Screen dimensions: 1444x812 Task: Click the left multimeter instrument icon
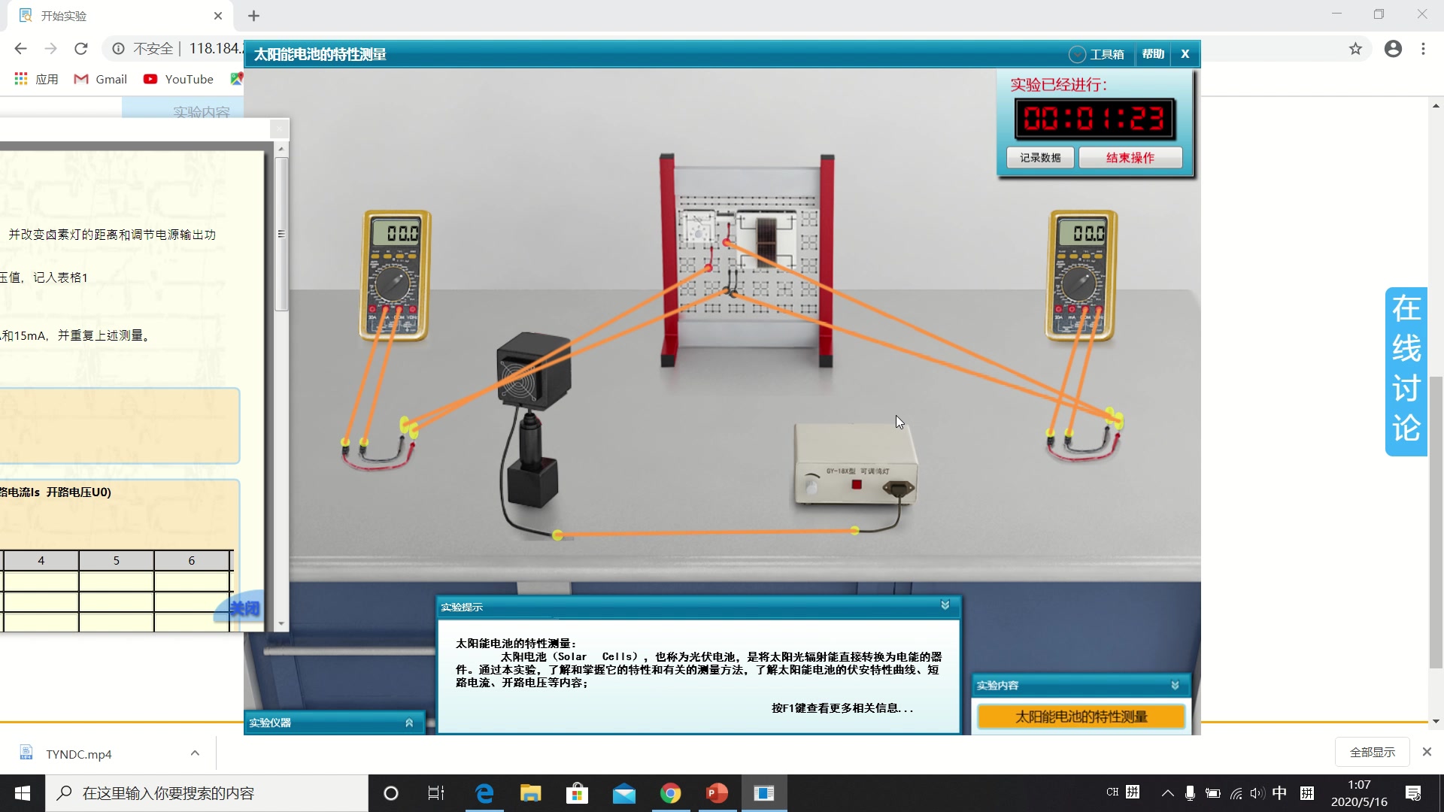coord(396,277)
